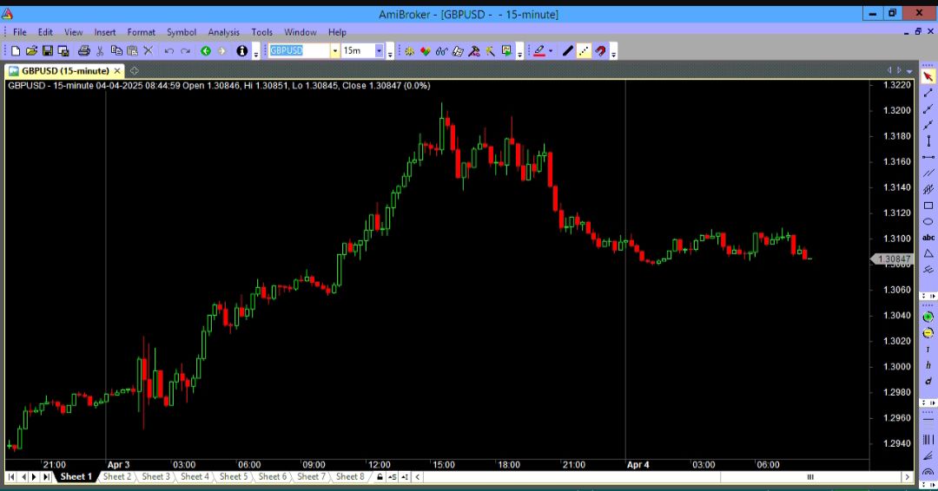Select the parallel lines channel tool
This screenshot has width=938, height=491.
(x=928, y=173)
